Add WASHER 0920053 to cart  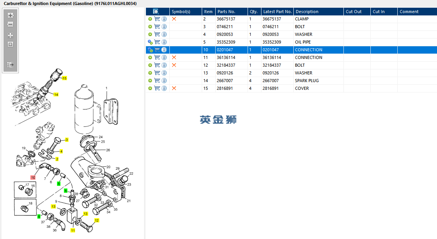click(157, 34)
